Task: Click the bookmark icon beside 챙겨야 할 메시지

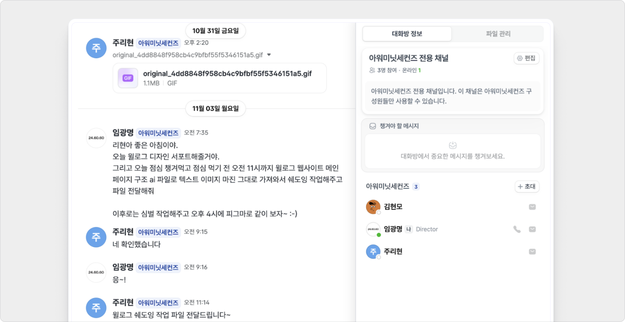Action: click(x=372, y=126)
